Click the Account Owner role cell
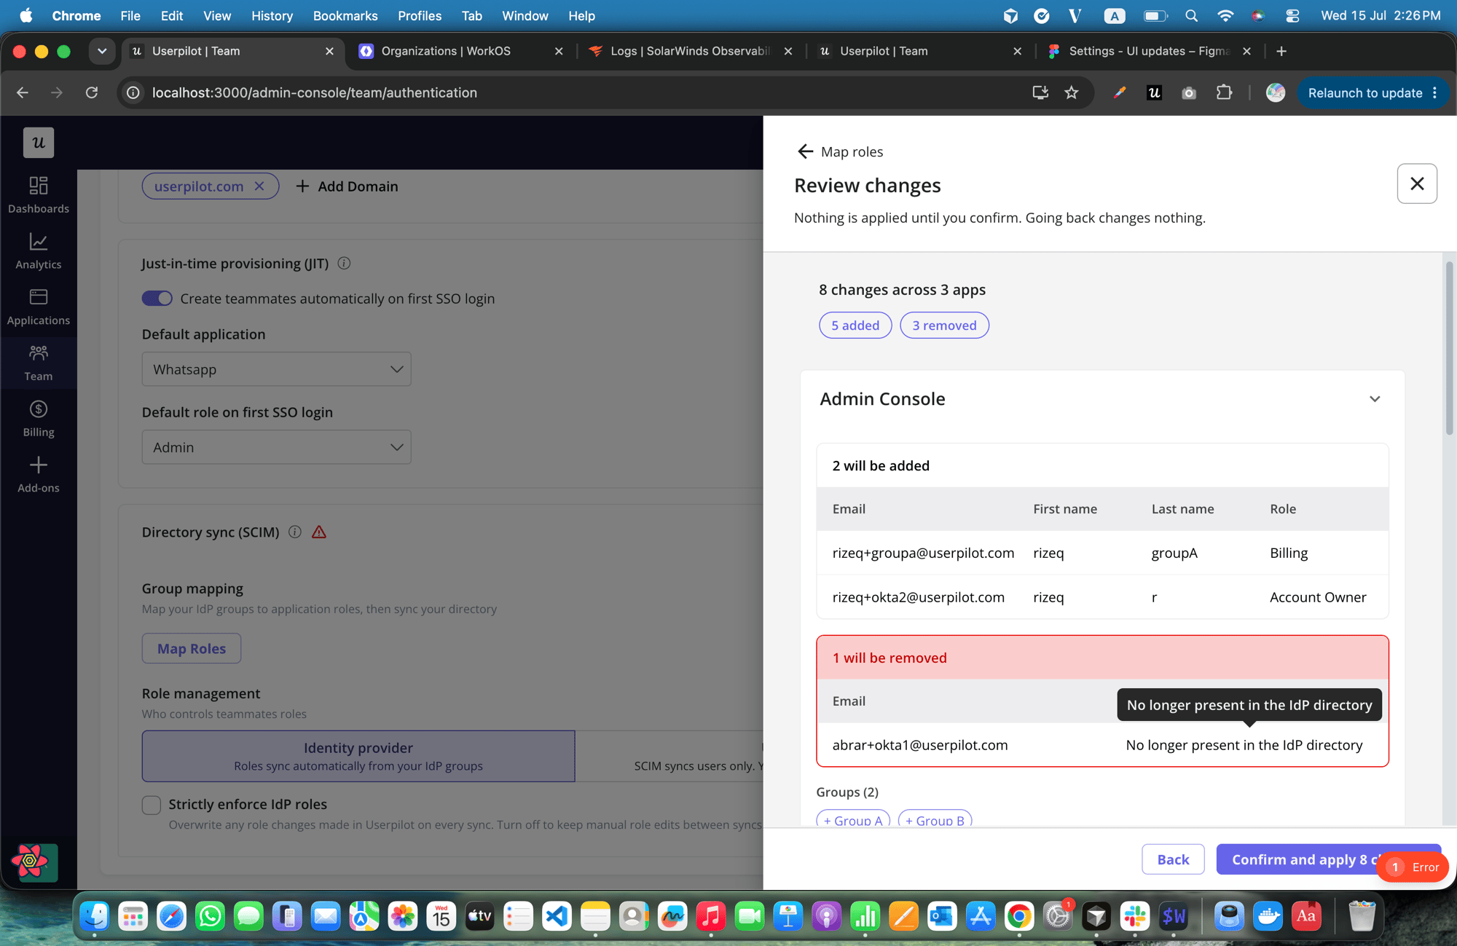The image size is (1457, 946). pos(1318,597)
